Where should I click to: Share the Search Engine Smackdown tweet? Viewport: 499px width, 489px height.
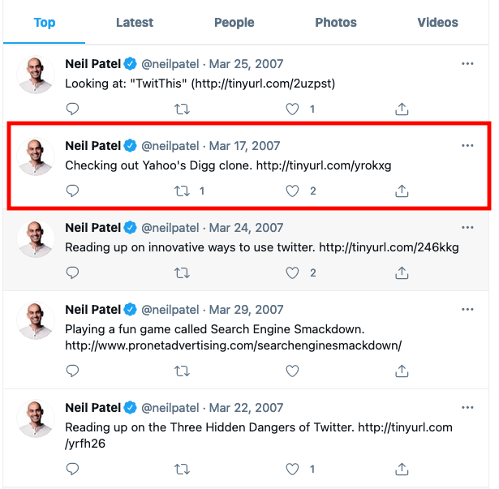[x=402, y=371]
